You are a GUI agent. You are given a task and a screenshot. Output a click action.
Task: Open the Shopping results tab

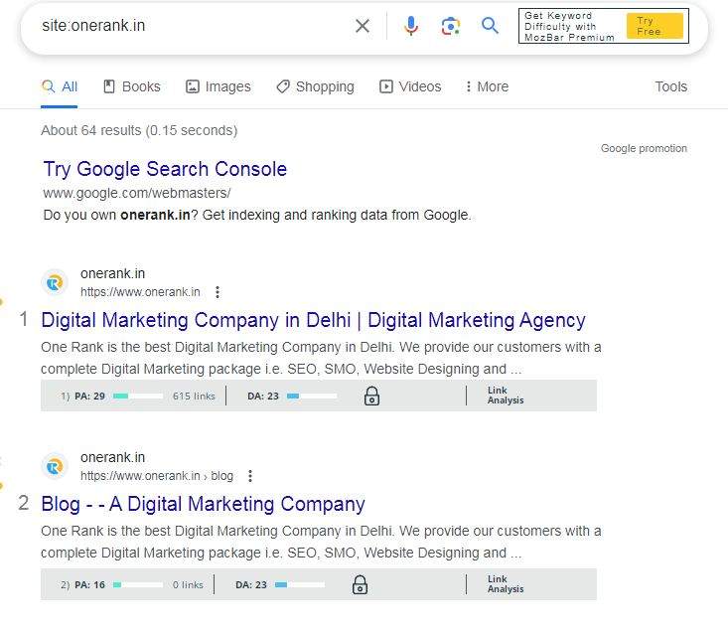tap(315, 86)
